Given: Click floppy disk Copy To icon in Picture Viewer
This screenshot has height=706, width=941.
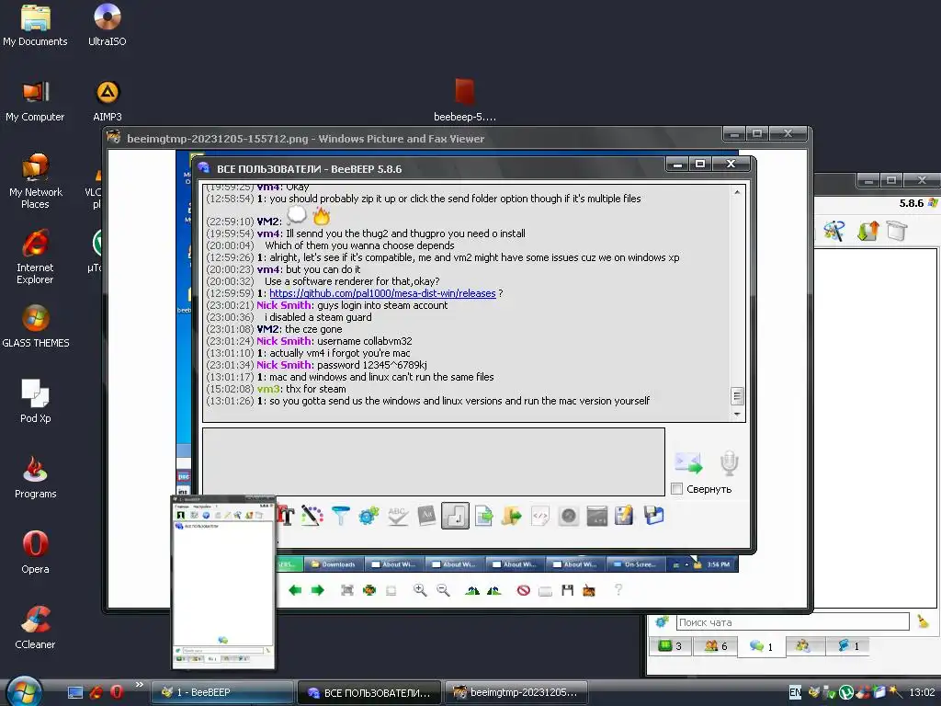Looking at the screenshot, I should click(567, 590).
